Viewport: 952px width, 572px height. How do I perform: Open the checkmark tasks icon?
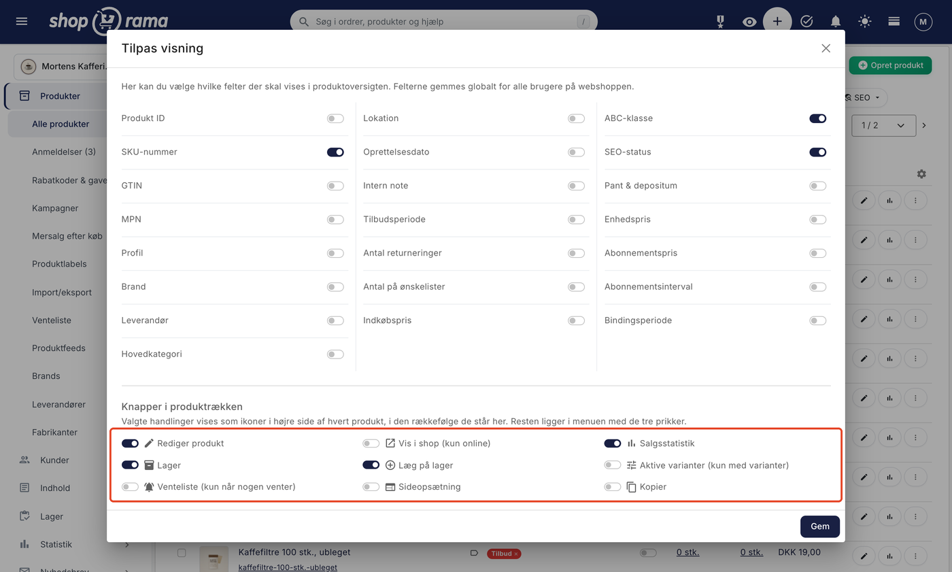806,22
